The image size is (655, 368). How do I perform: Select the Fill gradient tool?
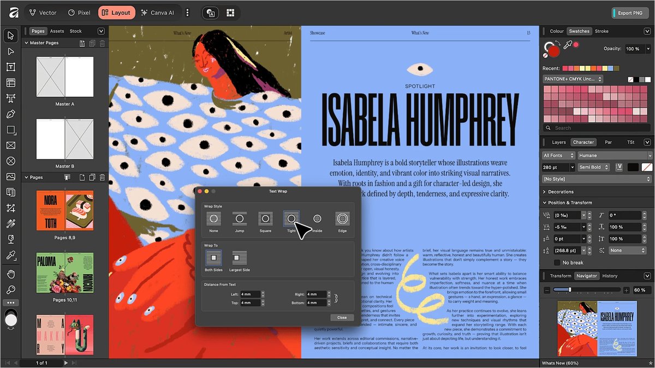click(10, 224)
